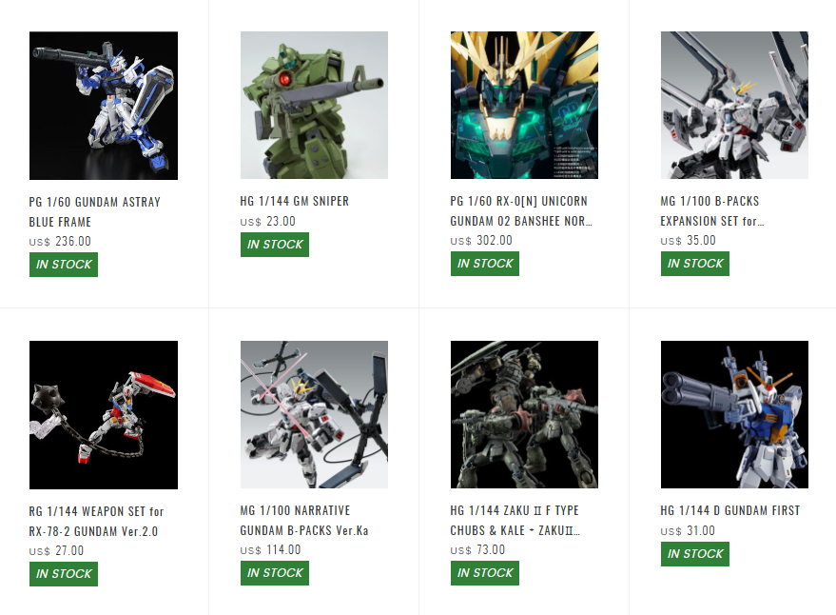Open the PG 1/60 GUNDAM ASTRAY BLUE FRAME title link
Viewport: 836px width, 615px height.
95,212
